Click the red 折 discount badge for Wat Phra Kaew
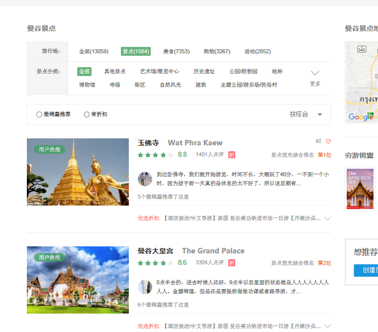 point(232,155)
